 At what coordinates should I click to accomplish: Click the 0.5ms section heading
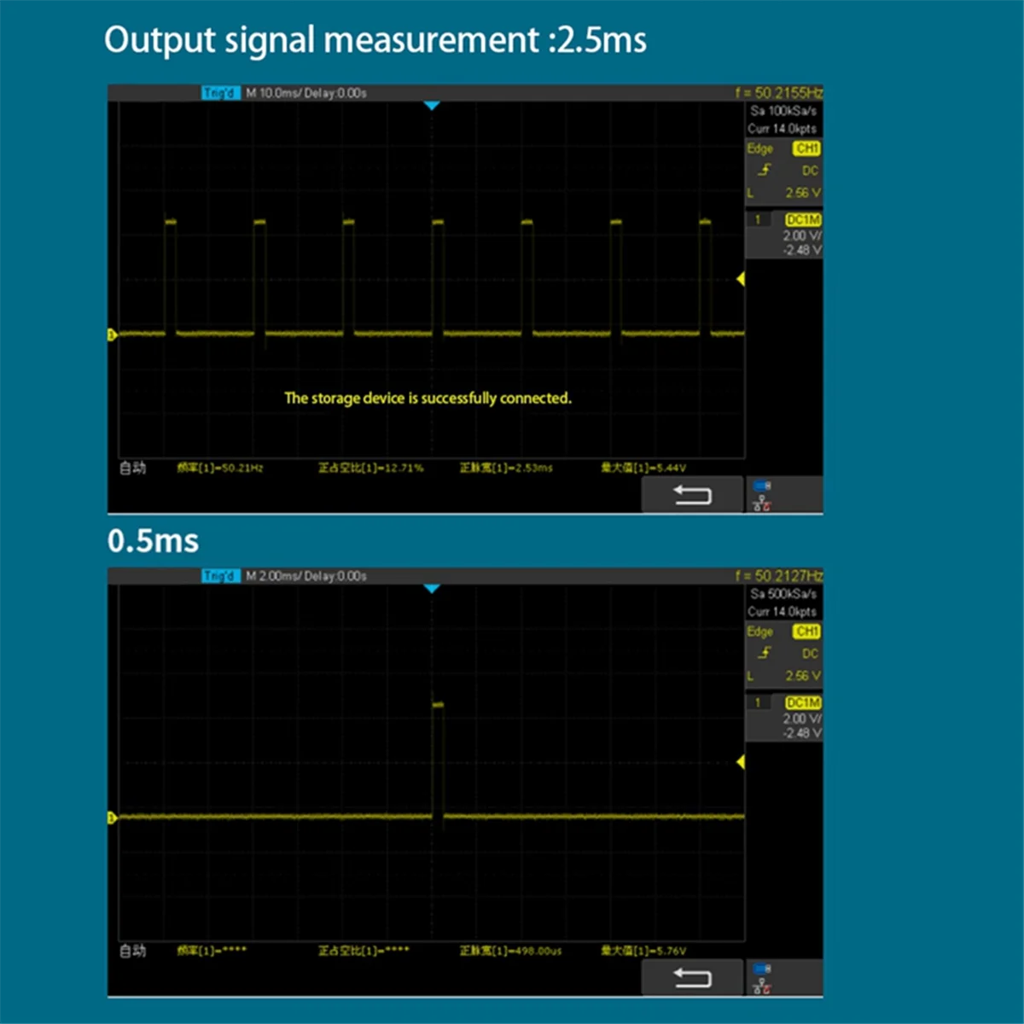[x=153, y=541]
